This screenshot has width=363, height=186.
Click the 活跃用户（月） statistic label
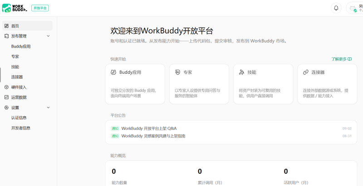(296, 183)
